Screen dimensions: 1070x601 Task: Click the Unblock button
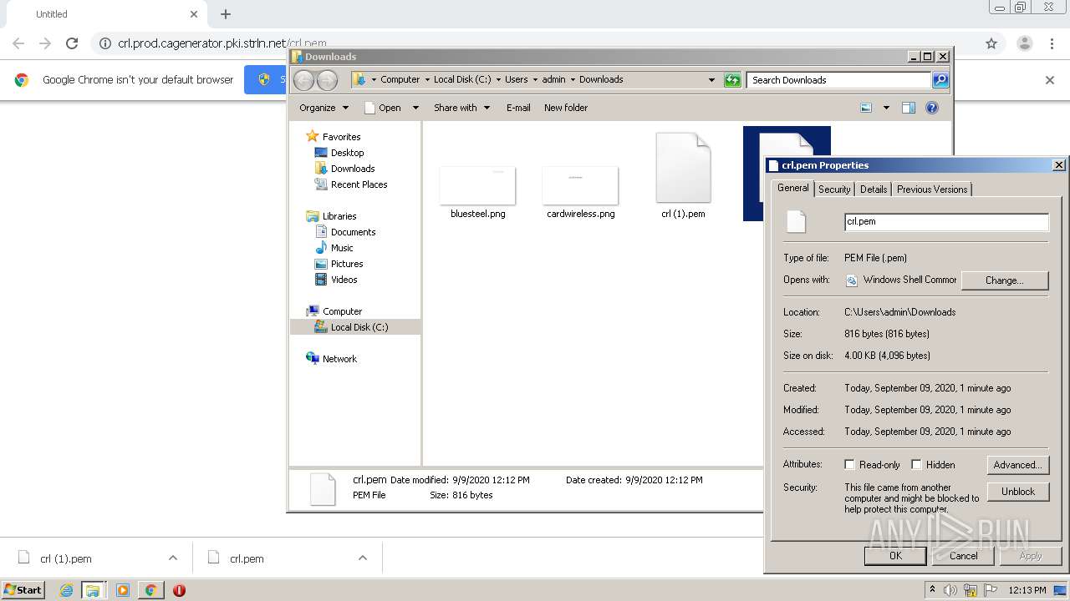click(1017, 492)
